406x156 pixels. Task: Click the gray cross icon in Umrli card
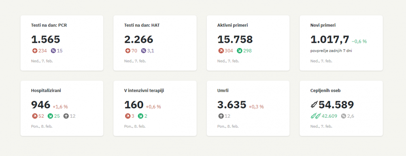(221, 116)
